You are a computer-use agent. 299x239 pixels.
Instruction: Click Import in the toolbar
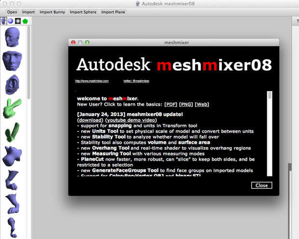pos(28,12)
